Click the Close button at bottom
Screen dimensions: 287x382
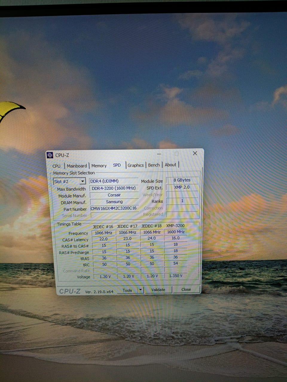pos(186,289)
